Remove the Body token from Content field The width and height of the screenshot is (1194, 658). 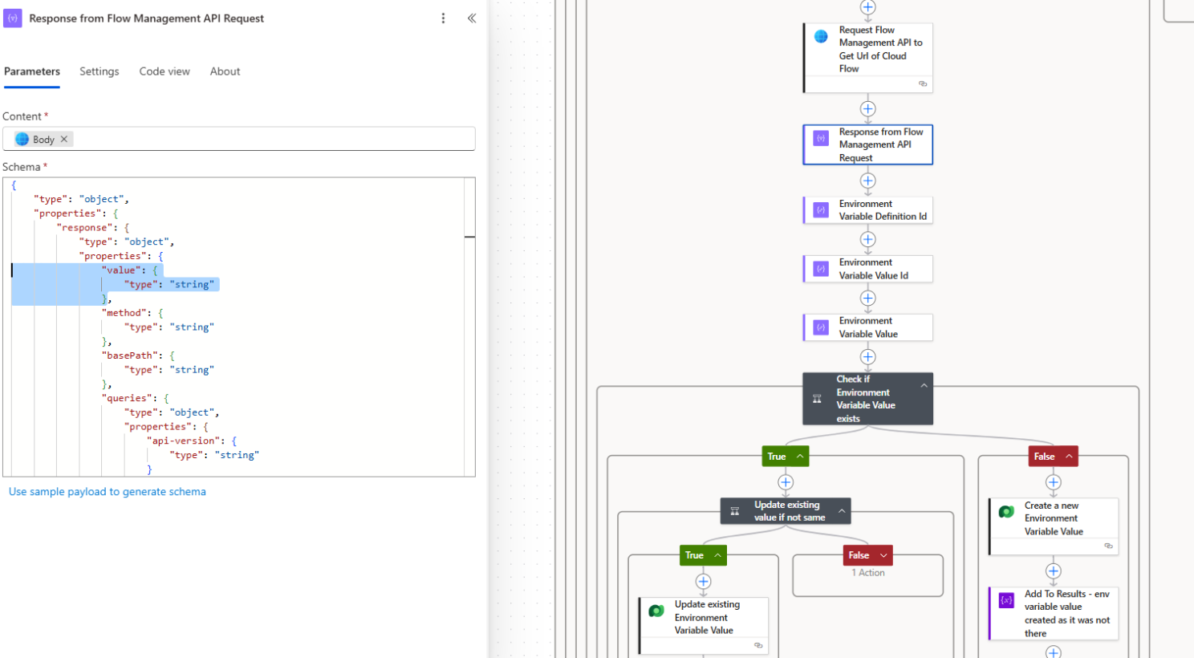(63, 139)
